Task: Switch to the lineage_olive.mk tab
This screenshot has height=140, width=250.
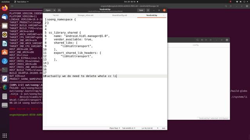Action: point(86,15)
